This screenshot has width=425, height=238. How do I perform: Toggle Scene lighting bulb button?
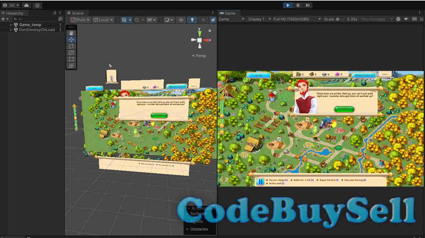[x=192, y=20]
